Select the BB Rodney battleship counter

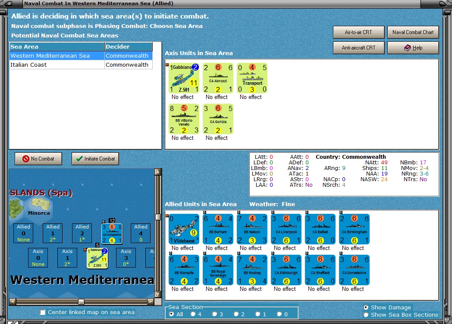coord(252,270)
